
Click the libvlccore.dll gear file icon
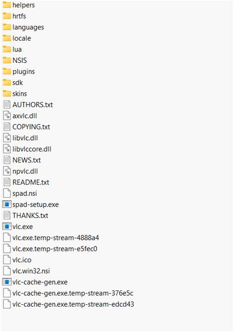point(7,149)
